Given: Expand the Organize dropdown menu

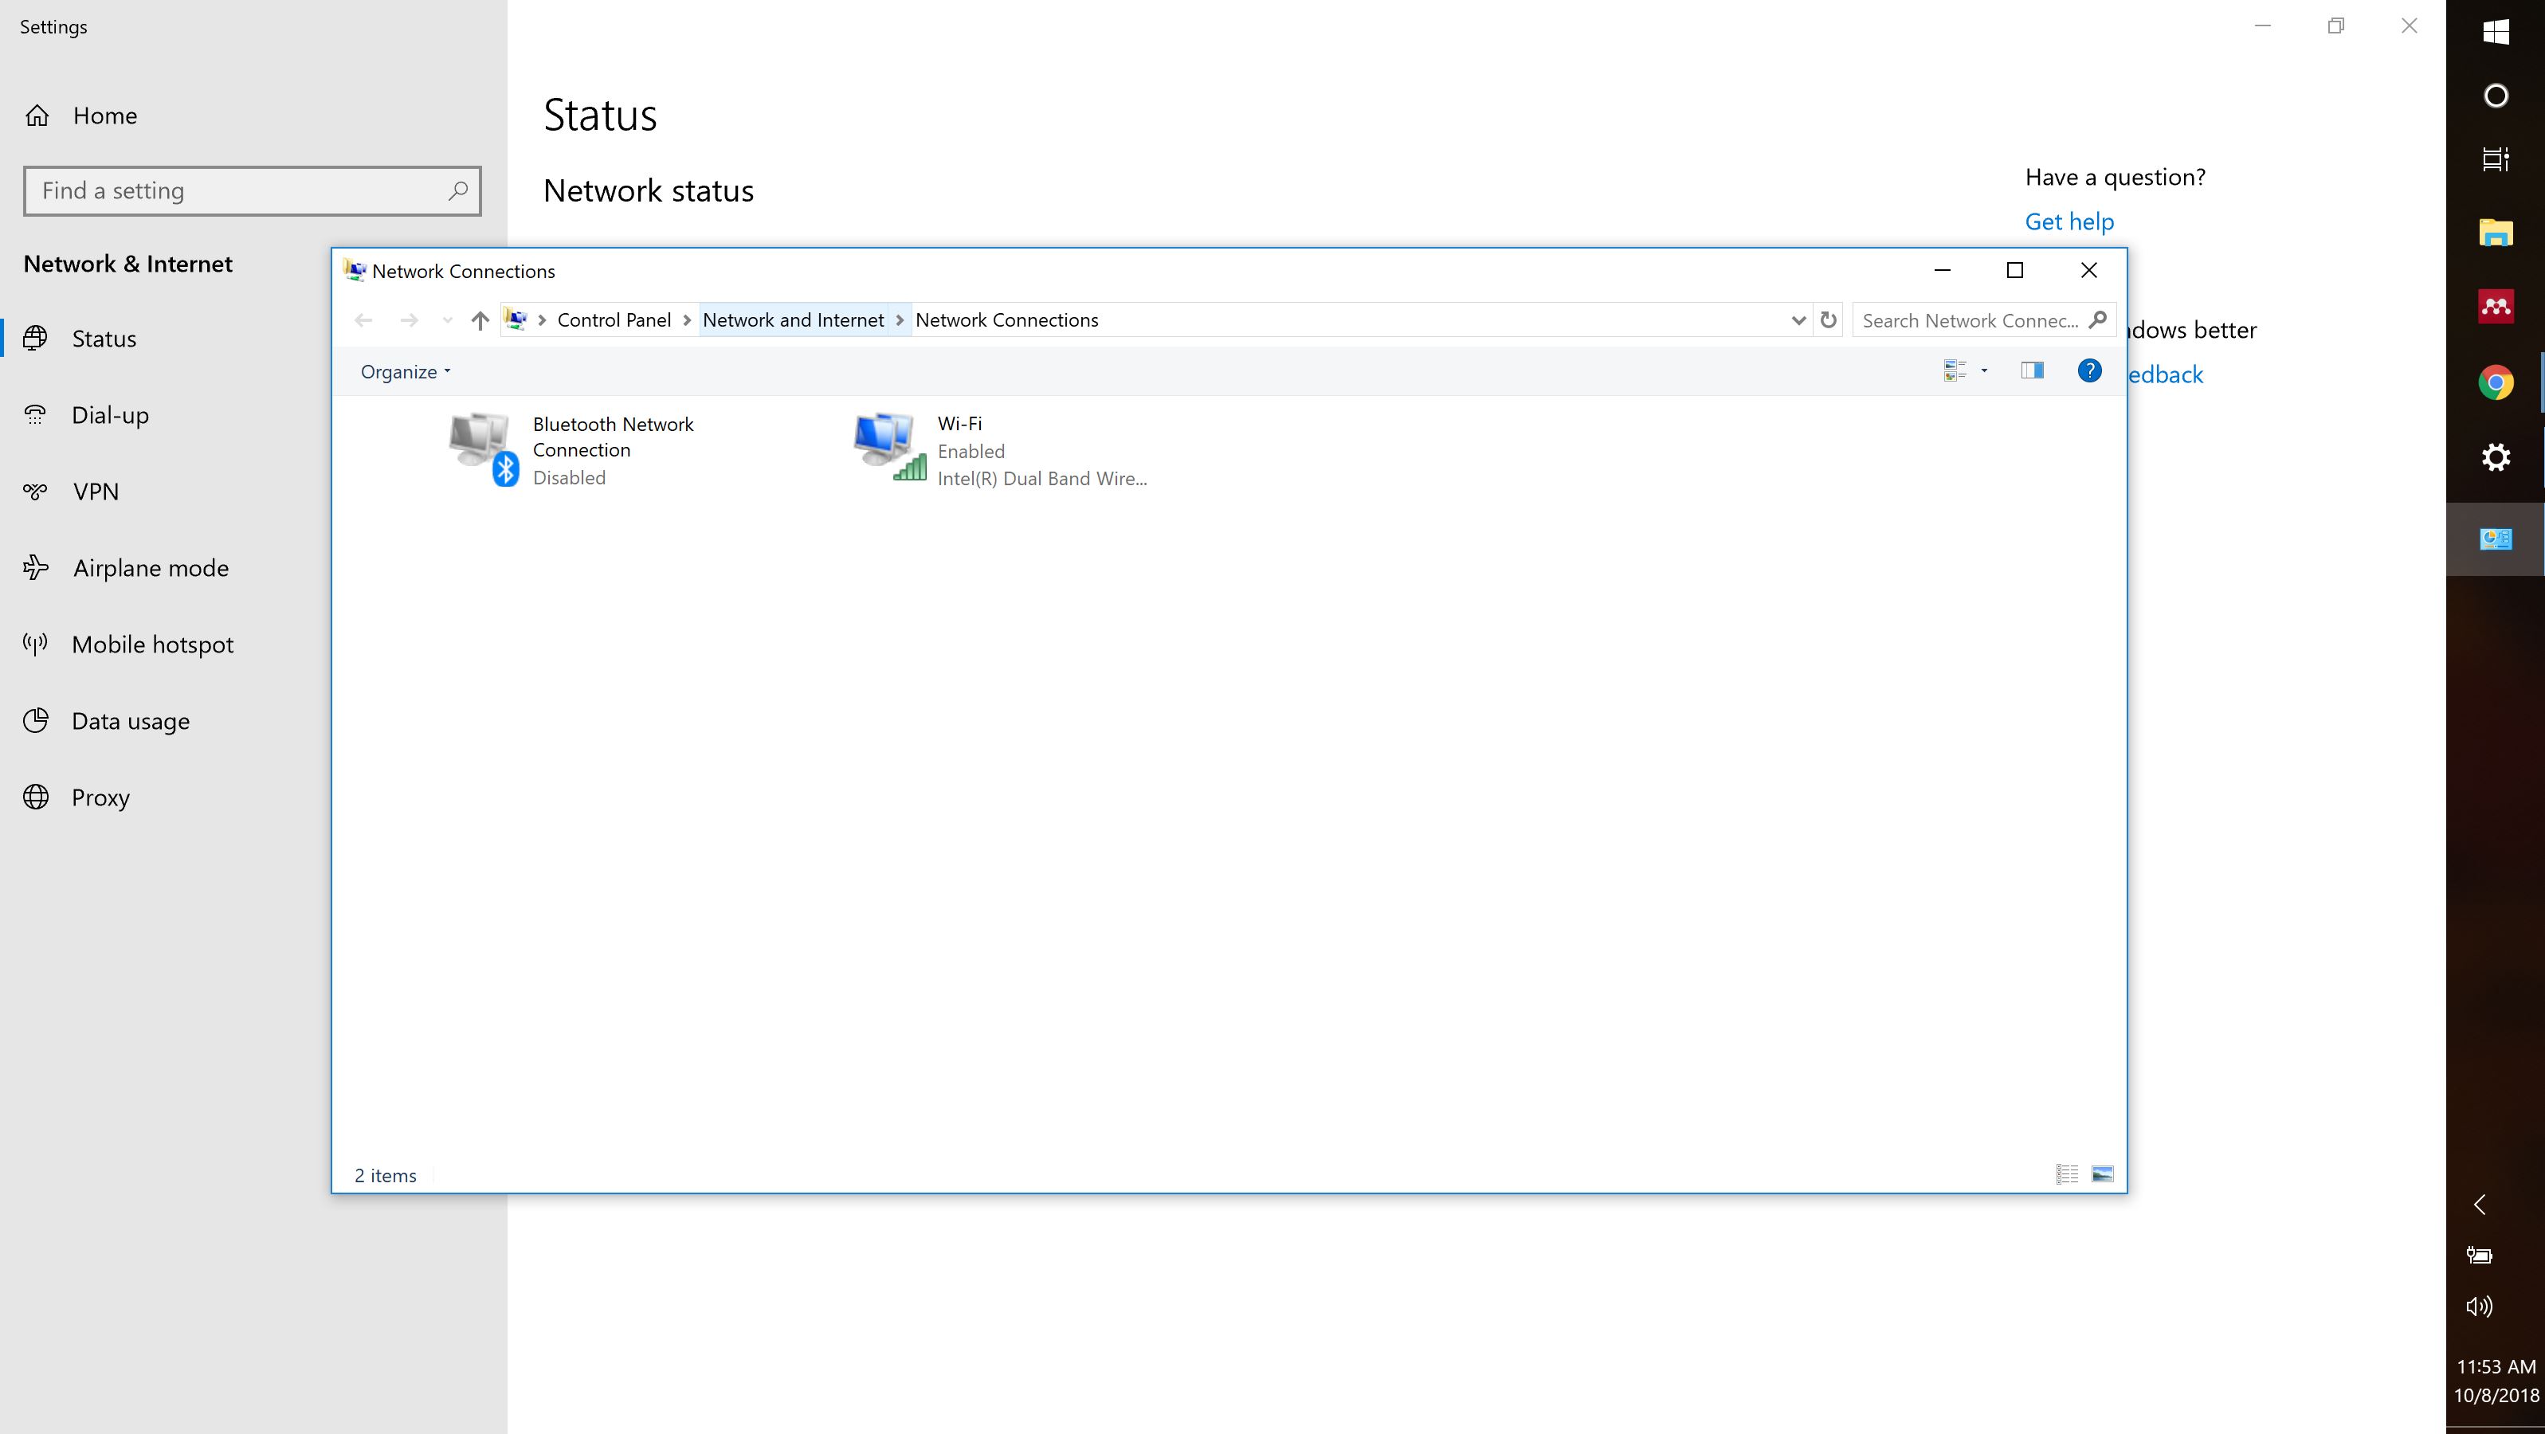Looking at the screenshot, I should pos(405,371).
